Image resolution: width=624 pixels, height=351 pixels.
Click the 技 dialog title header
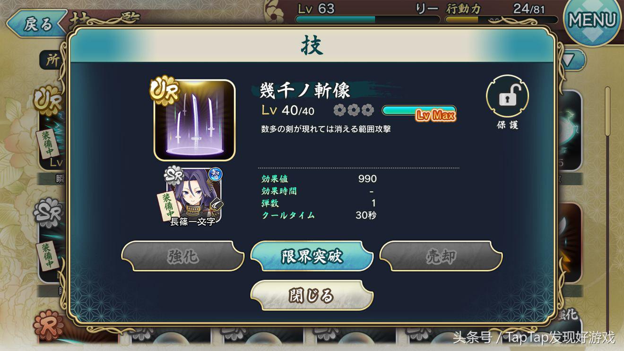click(312, 46)
